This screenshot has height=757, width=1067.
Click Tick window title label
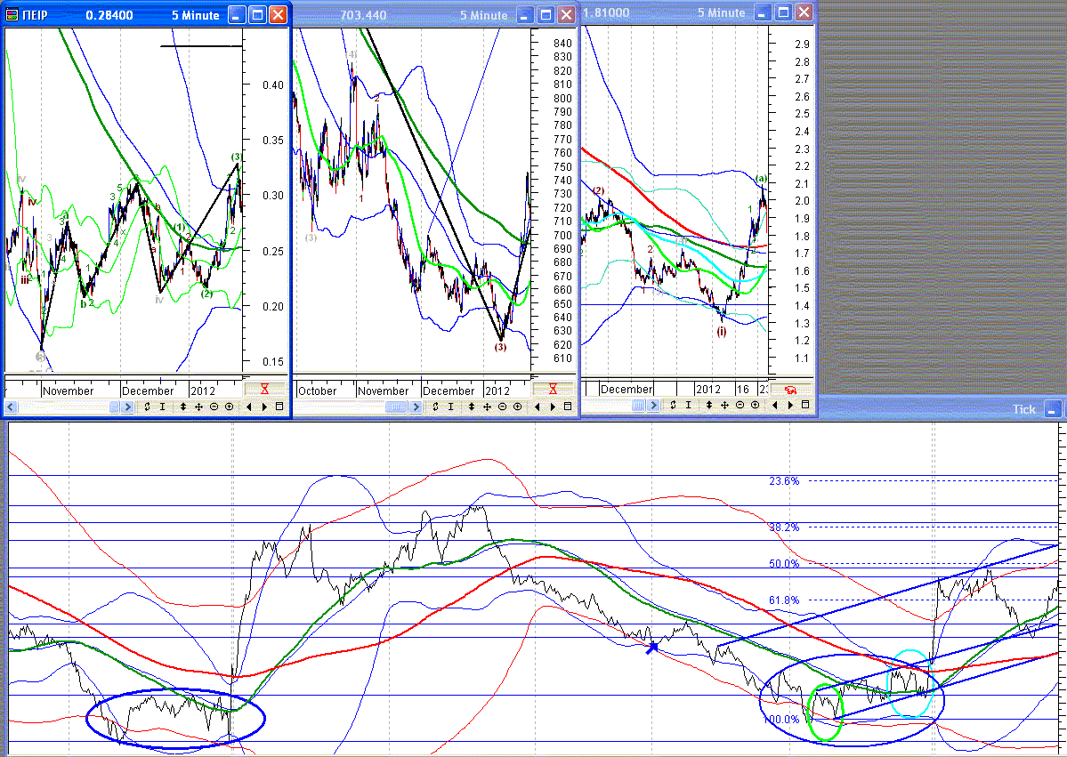[x=1024, y=409]
